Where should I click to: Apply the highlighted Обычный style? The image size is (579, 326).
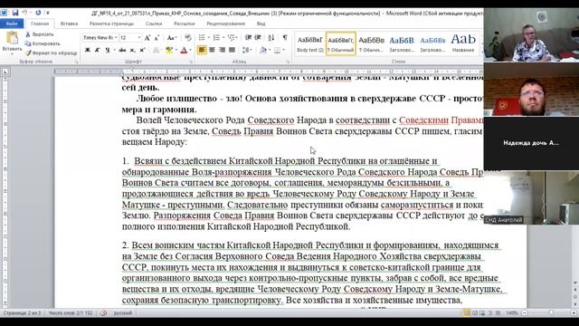click(341, 43)
